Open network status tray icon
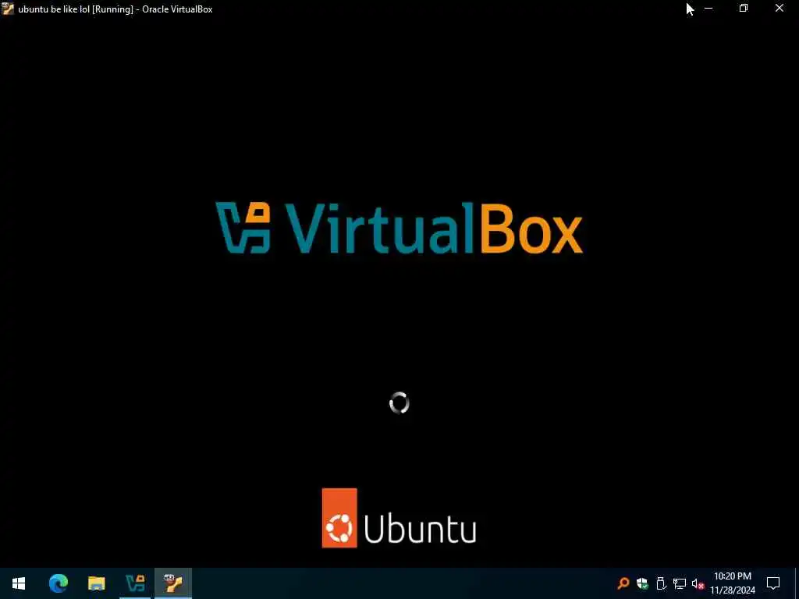This screenshot has width=799, height=599. click(x=680, y=583)
